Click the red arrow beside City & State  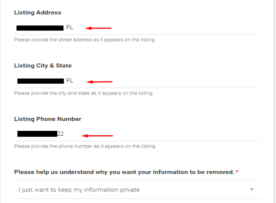(100, 82)
